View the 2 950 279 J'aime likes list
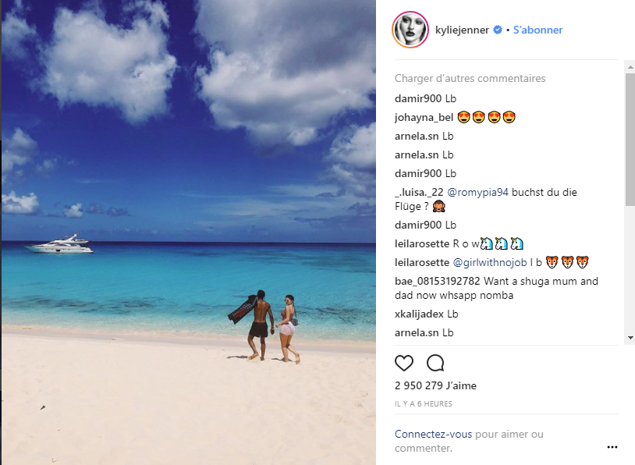 pos(435,385)
